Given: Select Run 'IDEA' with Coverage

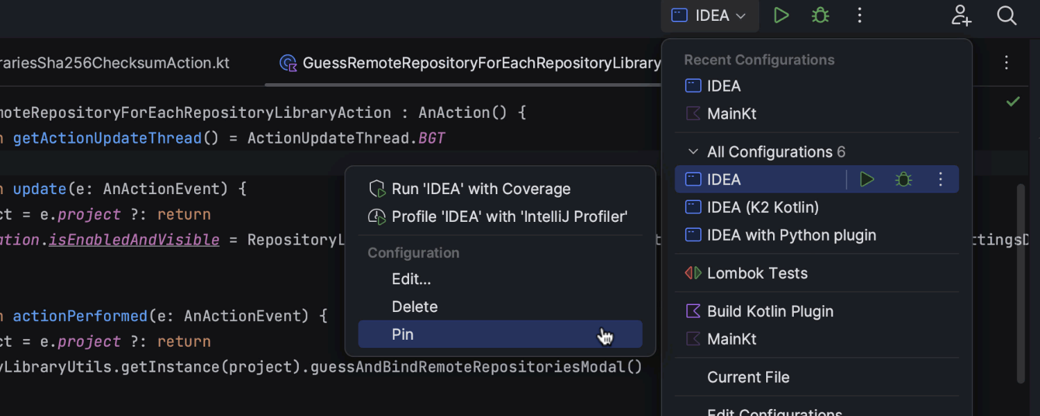Looking at the screenshot, I should click(x=480, y=189).
